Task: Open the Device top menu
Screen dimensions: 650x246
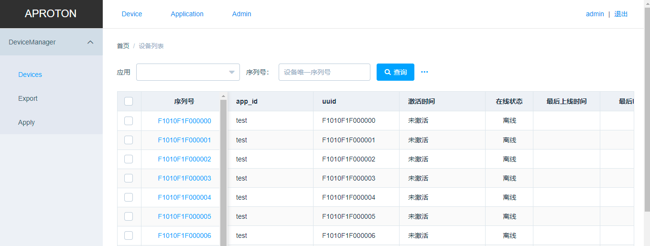Action: [132, 14]
